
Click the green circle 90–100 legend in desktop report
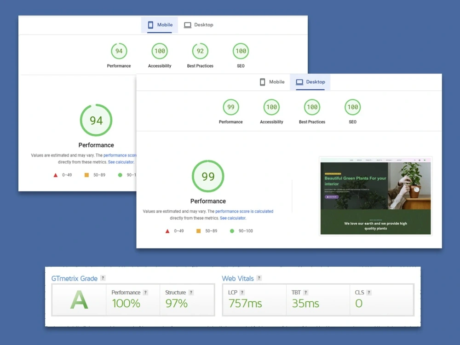pyautogui.click(x=241, y=231)
